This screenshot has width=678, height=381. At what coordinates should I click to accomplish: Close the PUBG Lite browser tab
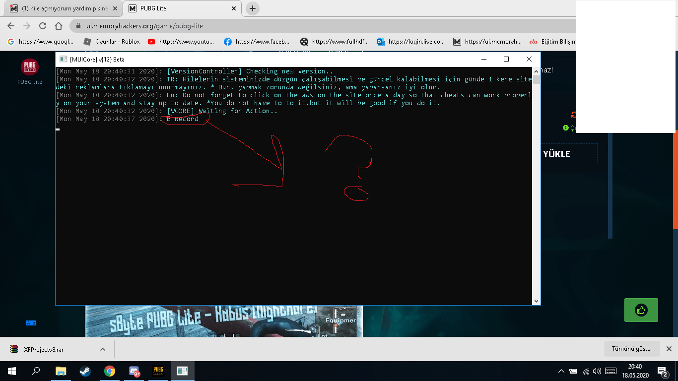(234, 8)
